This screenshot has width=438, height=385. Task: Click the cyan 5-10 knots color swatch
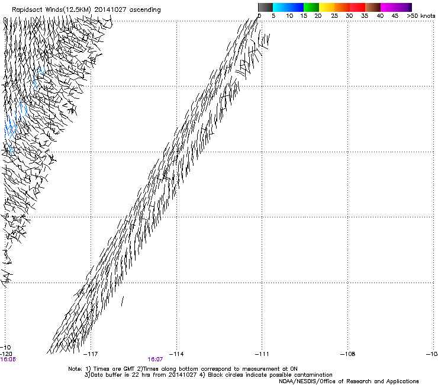pyautogui.click(x=281, y=7)
